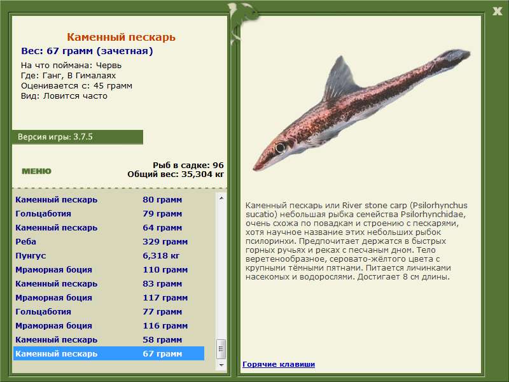509x382 pixels.
Task: Click the Рыб в садке: 96 text
Action: click(188, 165)
